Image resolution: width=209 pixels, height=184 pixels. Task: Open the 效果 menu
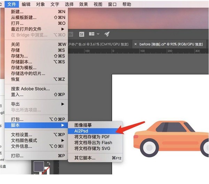pos(84,4)
